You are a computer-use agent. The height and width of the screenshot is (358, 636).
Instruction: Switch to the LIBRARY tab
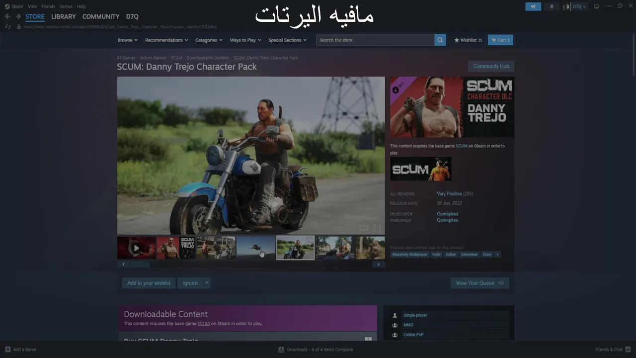[x=64, y=16]
